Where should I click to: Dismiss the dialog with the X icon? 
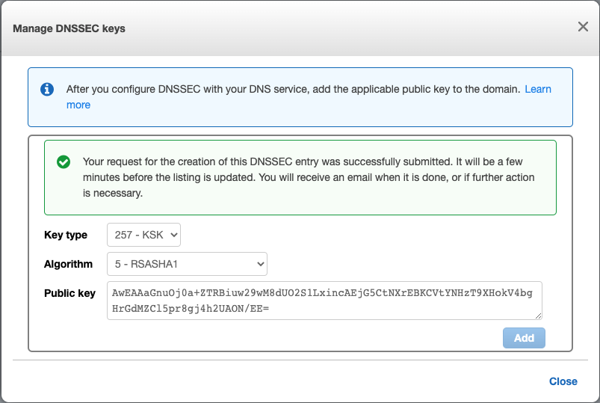pos(583,27)
